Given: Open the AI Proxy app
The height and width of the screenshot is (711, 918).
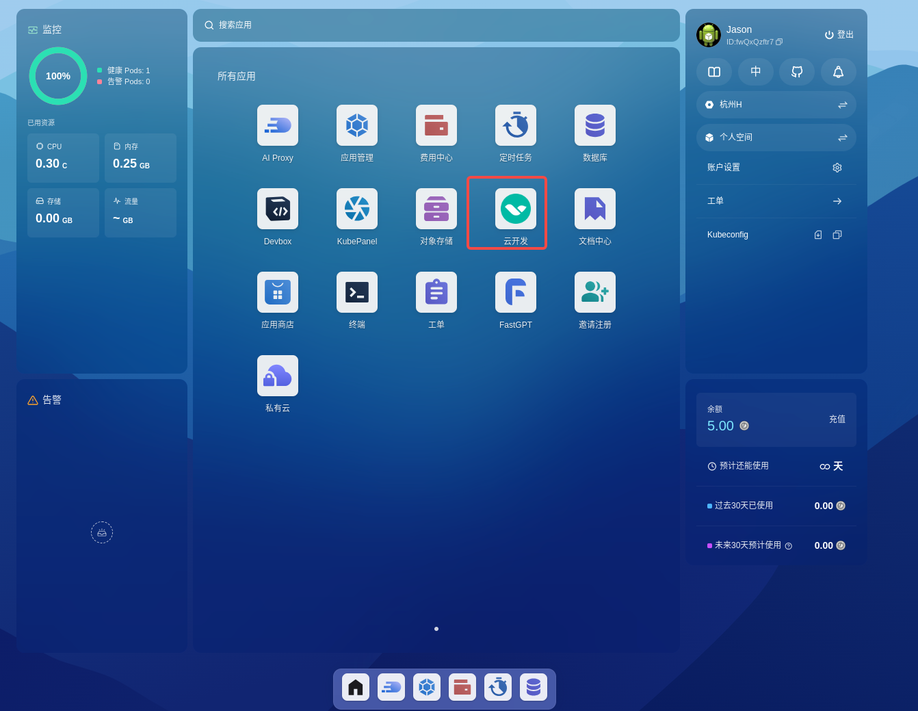Looking at the screenshot, I should (x=278, y=125).
